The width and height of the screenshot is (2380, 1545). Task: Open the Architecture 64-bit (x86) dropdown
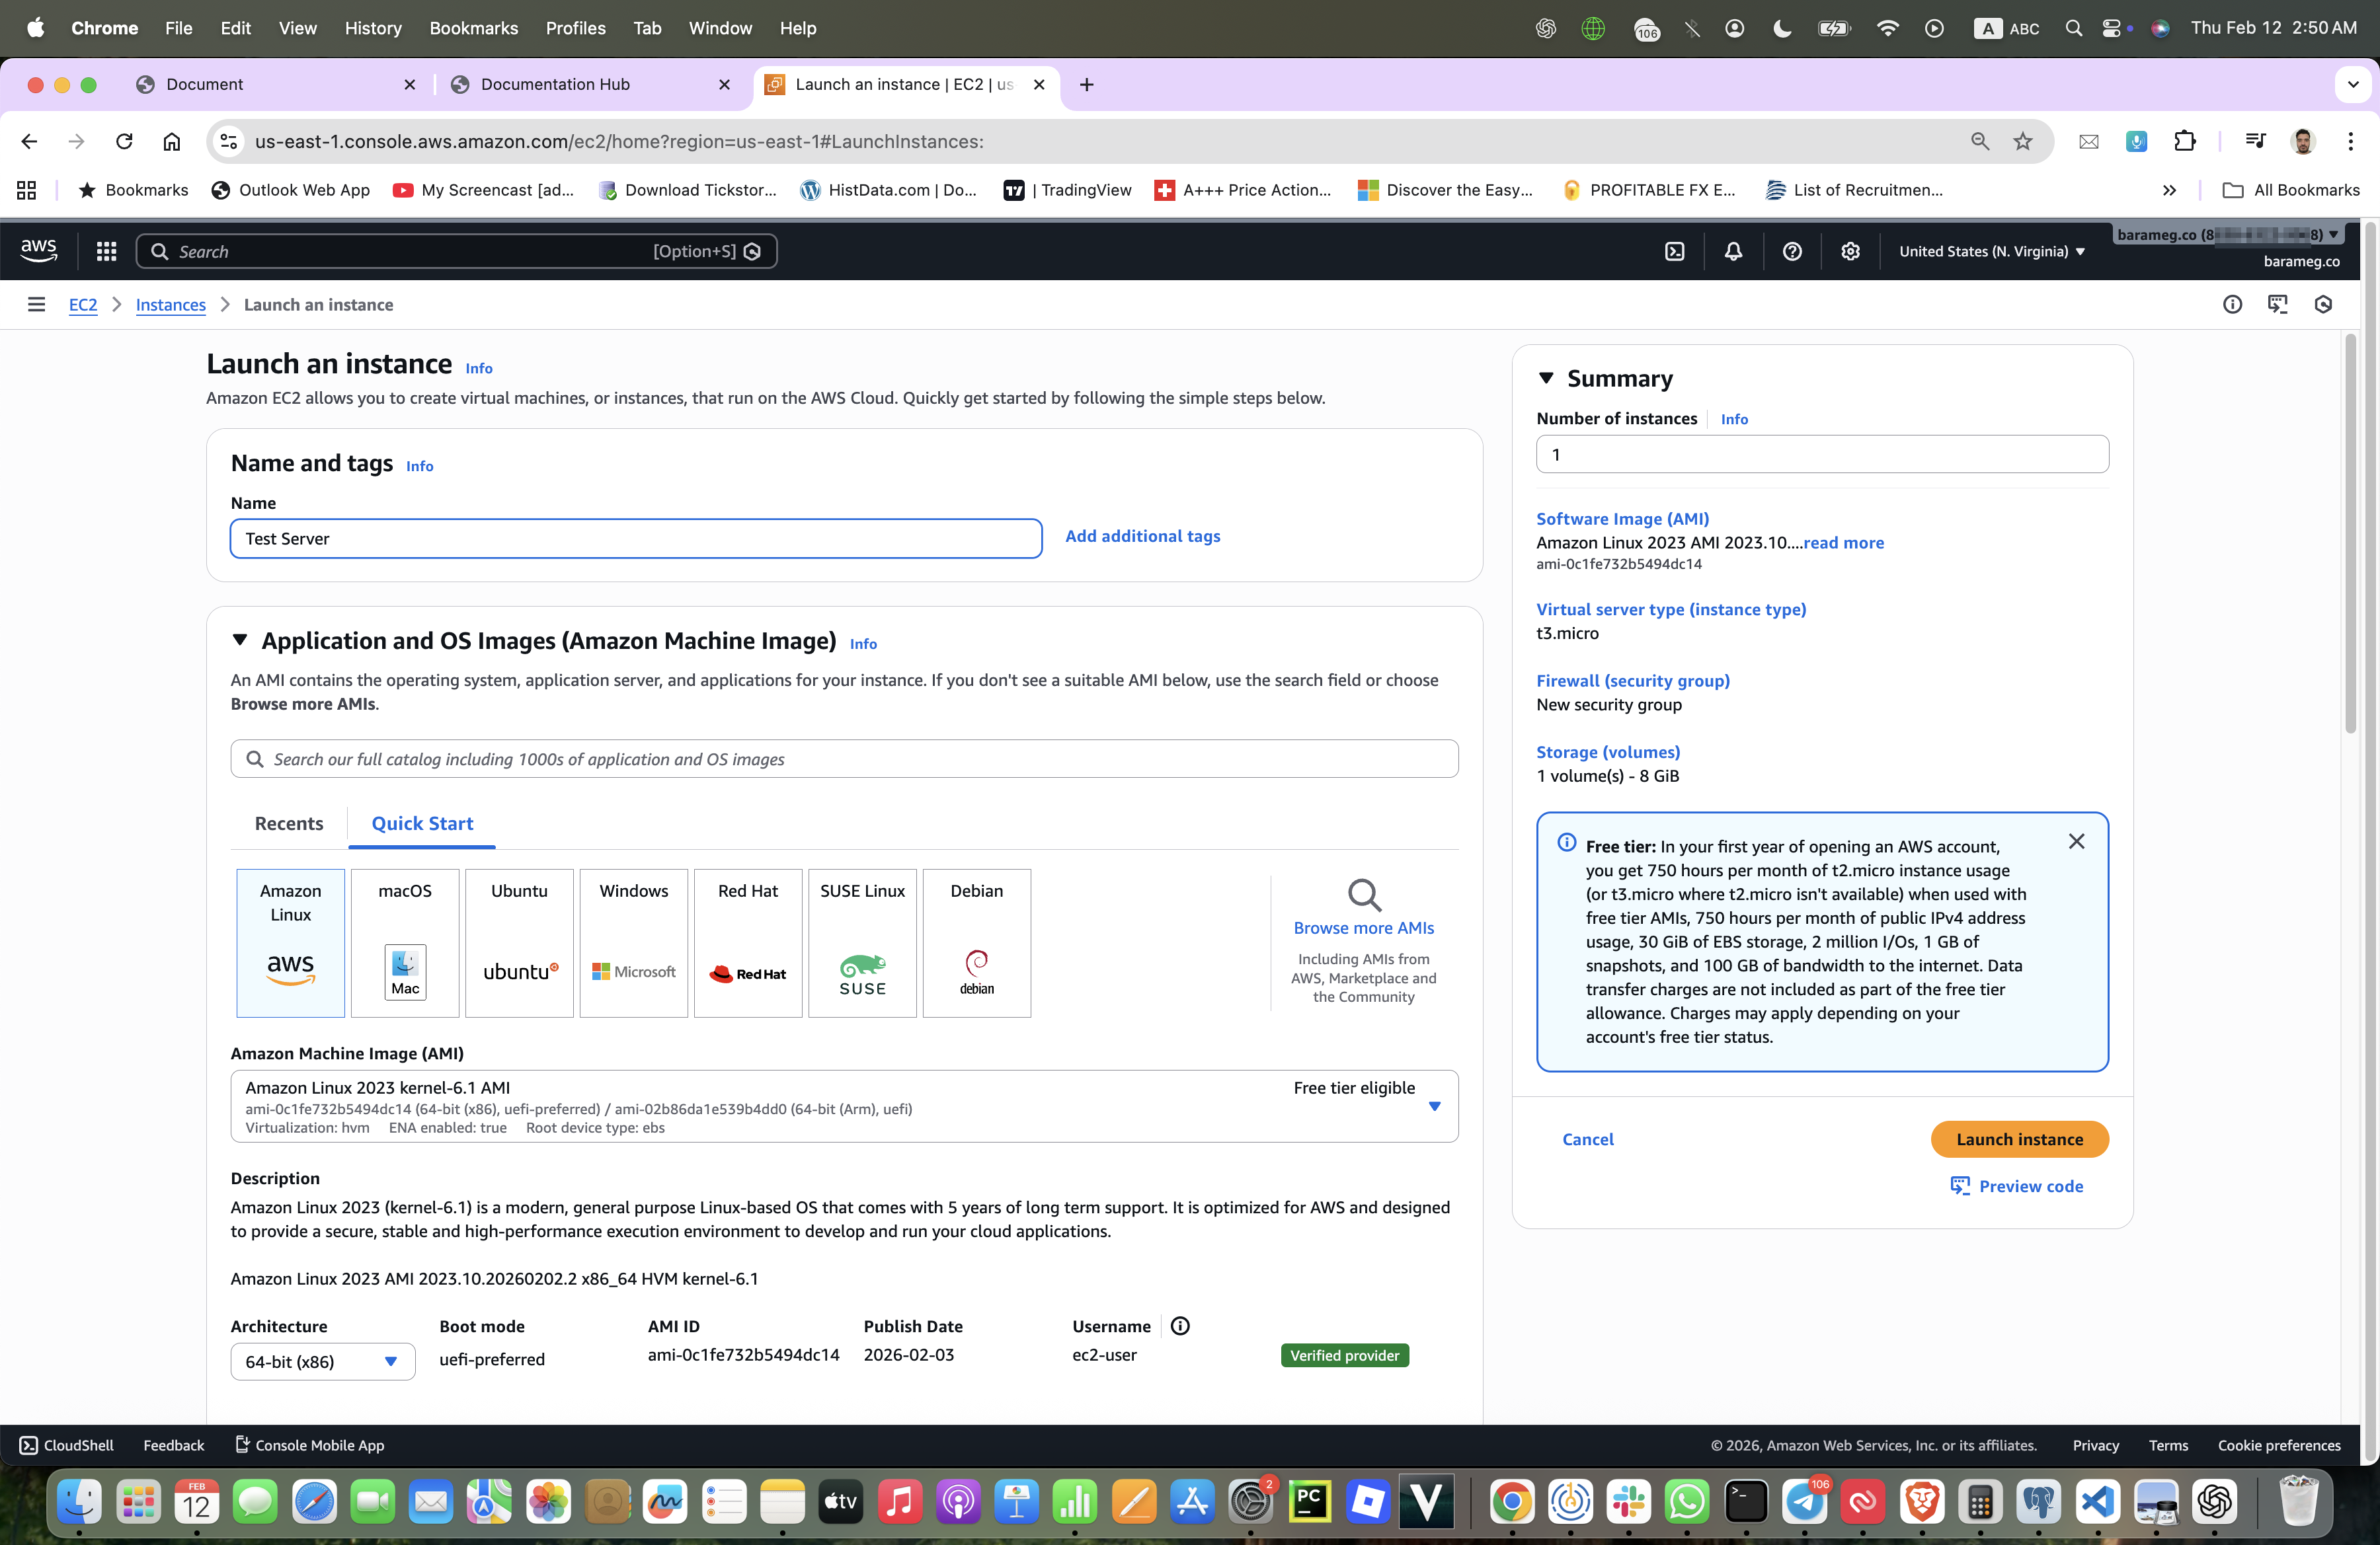322,1361
